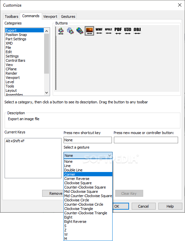Choose Counter-Clockwise Triangle gesture
Image resolution: width=185 pixels, height=241 pixels.
88,213
